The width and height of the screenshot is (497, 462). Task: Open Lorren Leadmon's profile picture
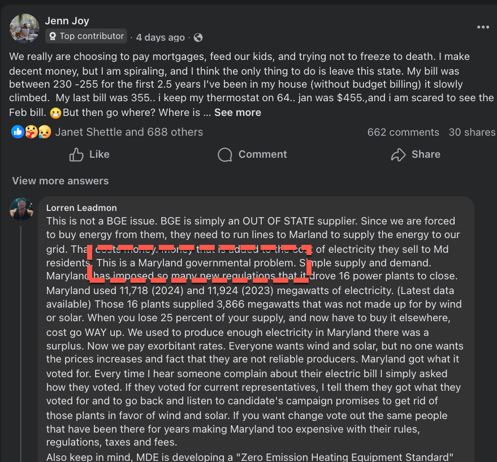coord(21,209)
